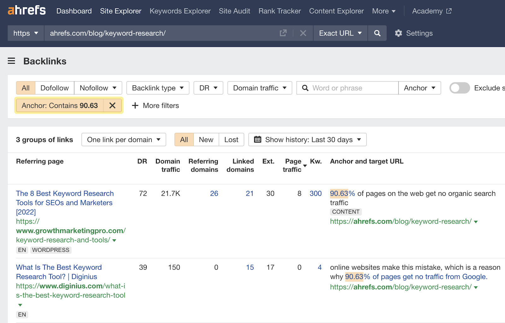Clear the URL with the X icon
Image resolution: width=505 pixels, height=323 pixels.
tap(303, 33)
